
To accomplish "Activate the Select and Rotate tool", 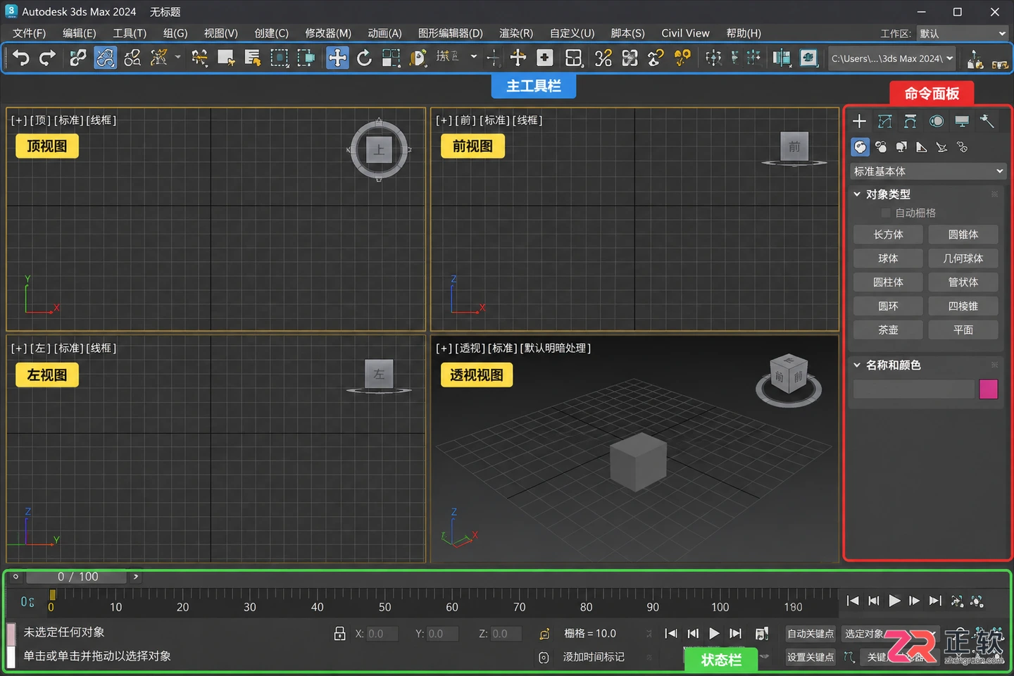I will [x=364, y=58].
